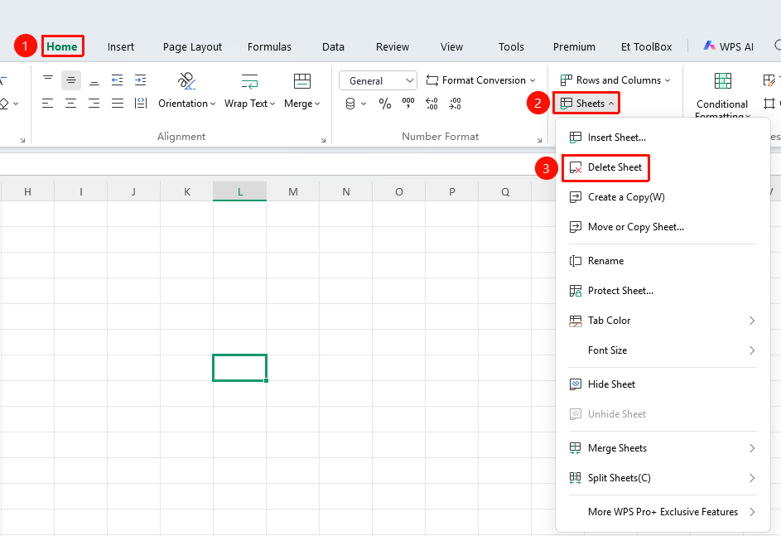
Task: Open the Page Layout tab
Action: click(192, 47)
